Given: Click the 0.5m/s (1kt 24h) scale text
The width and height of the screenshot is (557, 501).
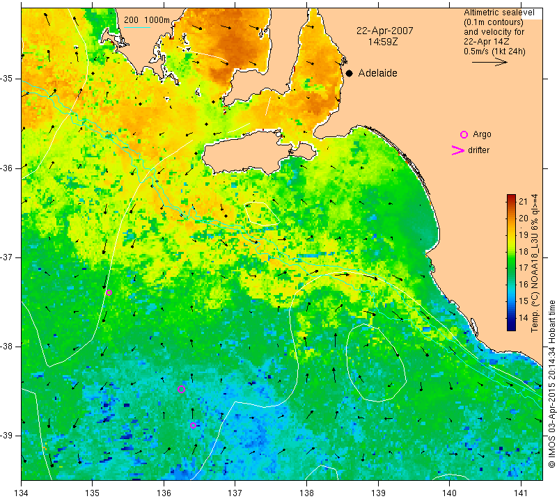Looking at the screenshot, I should click(494, 51).
